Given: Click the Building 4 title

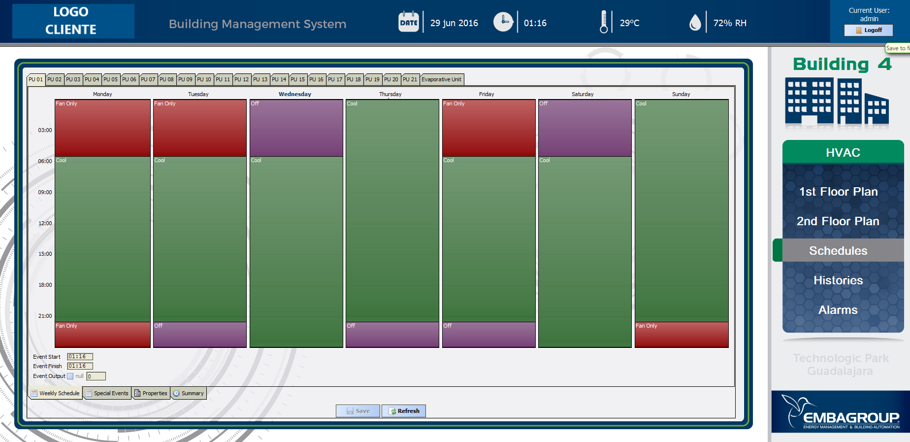Looking at the screenshot, I should click(843, 64).
